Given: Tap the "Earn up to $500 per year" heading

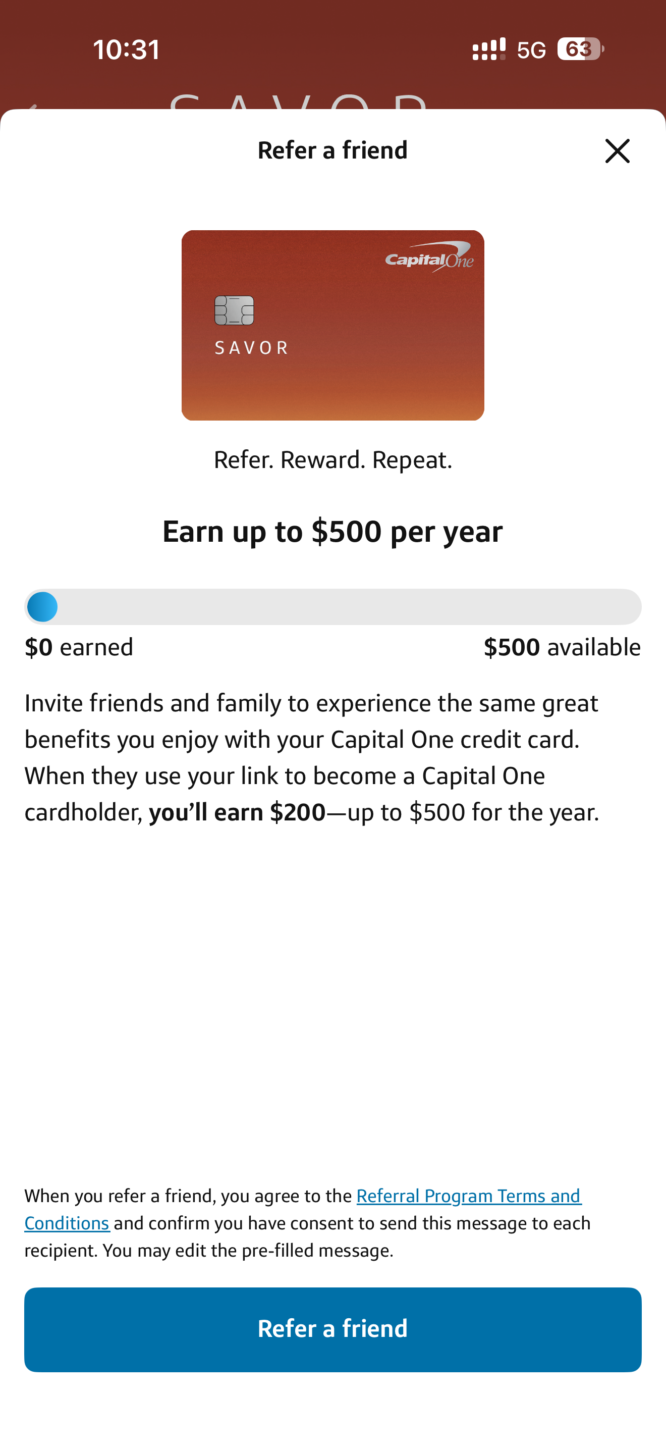Looking at the screenshot, I should (x=332, y=531).
